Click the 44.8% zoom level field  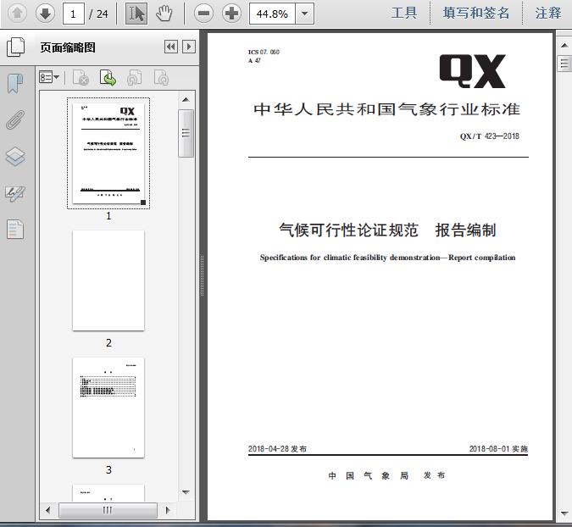272,14
